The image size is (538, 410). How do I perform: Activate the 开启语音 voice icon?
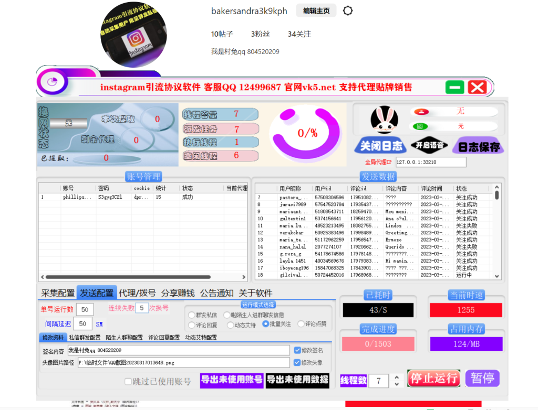[x=429, y=145]
